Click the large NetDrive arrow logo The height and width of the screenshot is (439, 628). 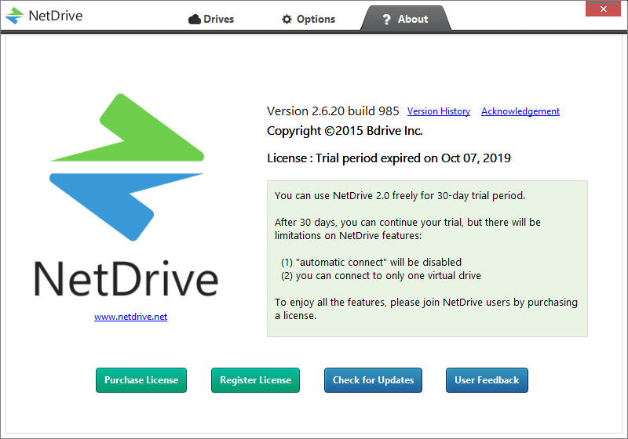[x=127, y=167]
